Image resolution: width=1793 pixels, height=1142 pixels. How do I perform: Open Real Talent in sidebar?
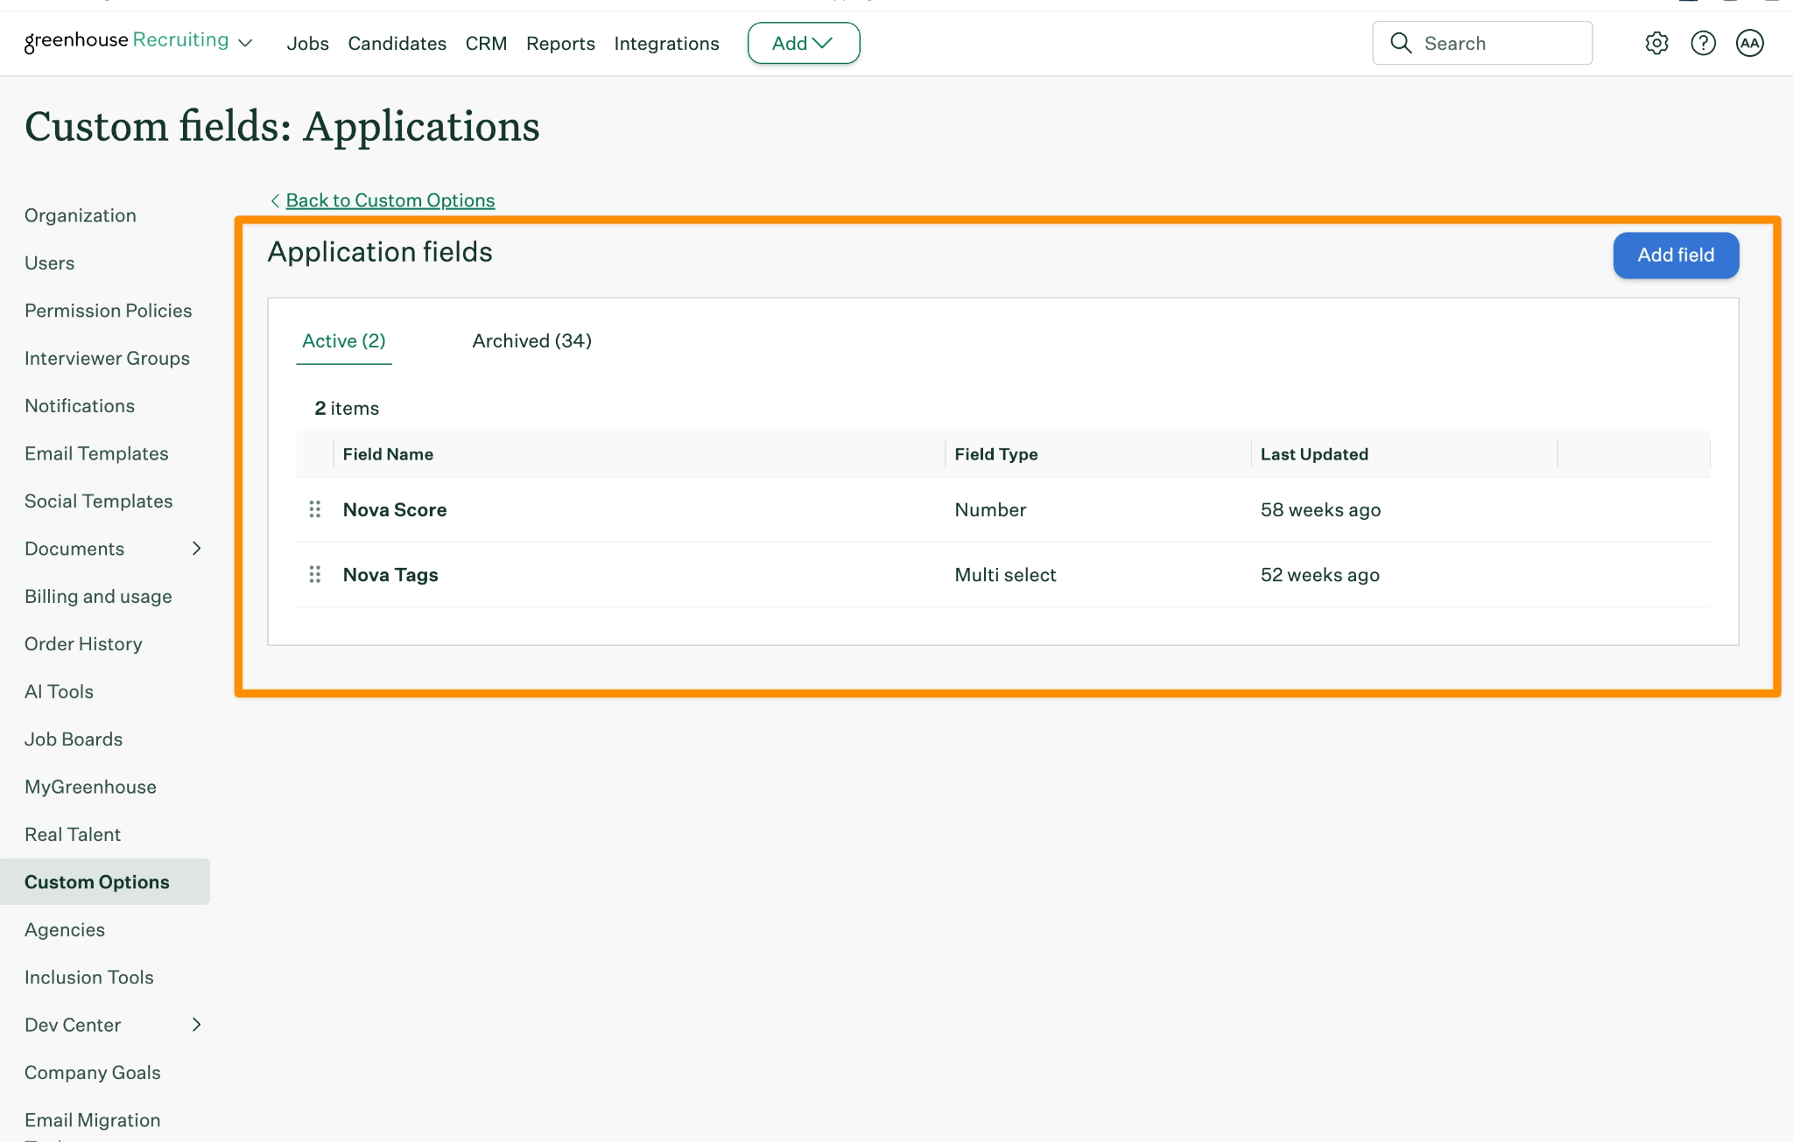point(73,834)
